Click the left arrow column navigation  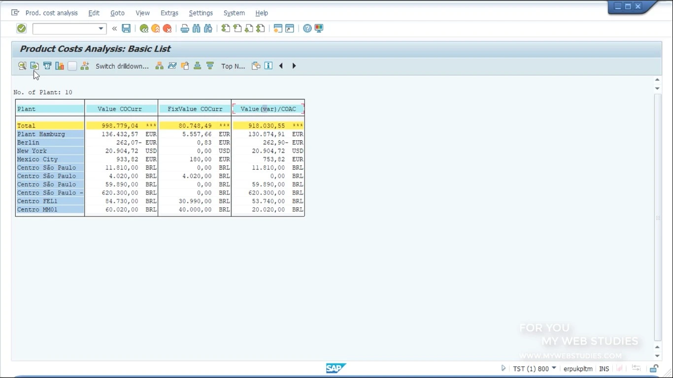281,66
